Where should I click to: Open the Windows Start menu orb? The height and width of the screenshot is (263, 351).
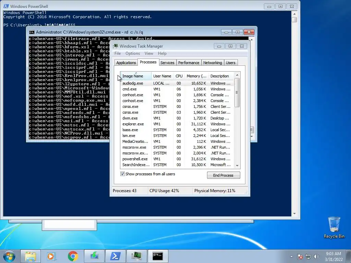[x=9, y=256]
